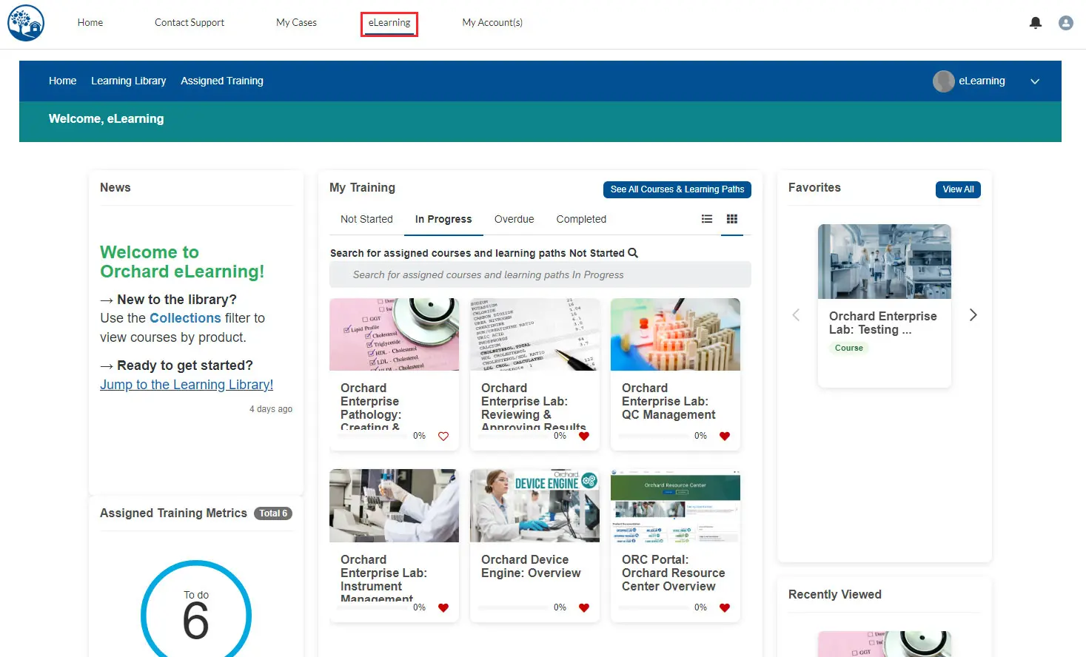Screen dimensions: 1086x657
Task: Select the In Progress tab
Action: click(x=443, y=220)
